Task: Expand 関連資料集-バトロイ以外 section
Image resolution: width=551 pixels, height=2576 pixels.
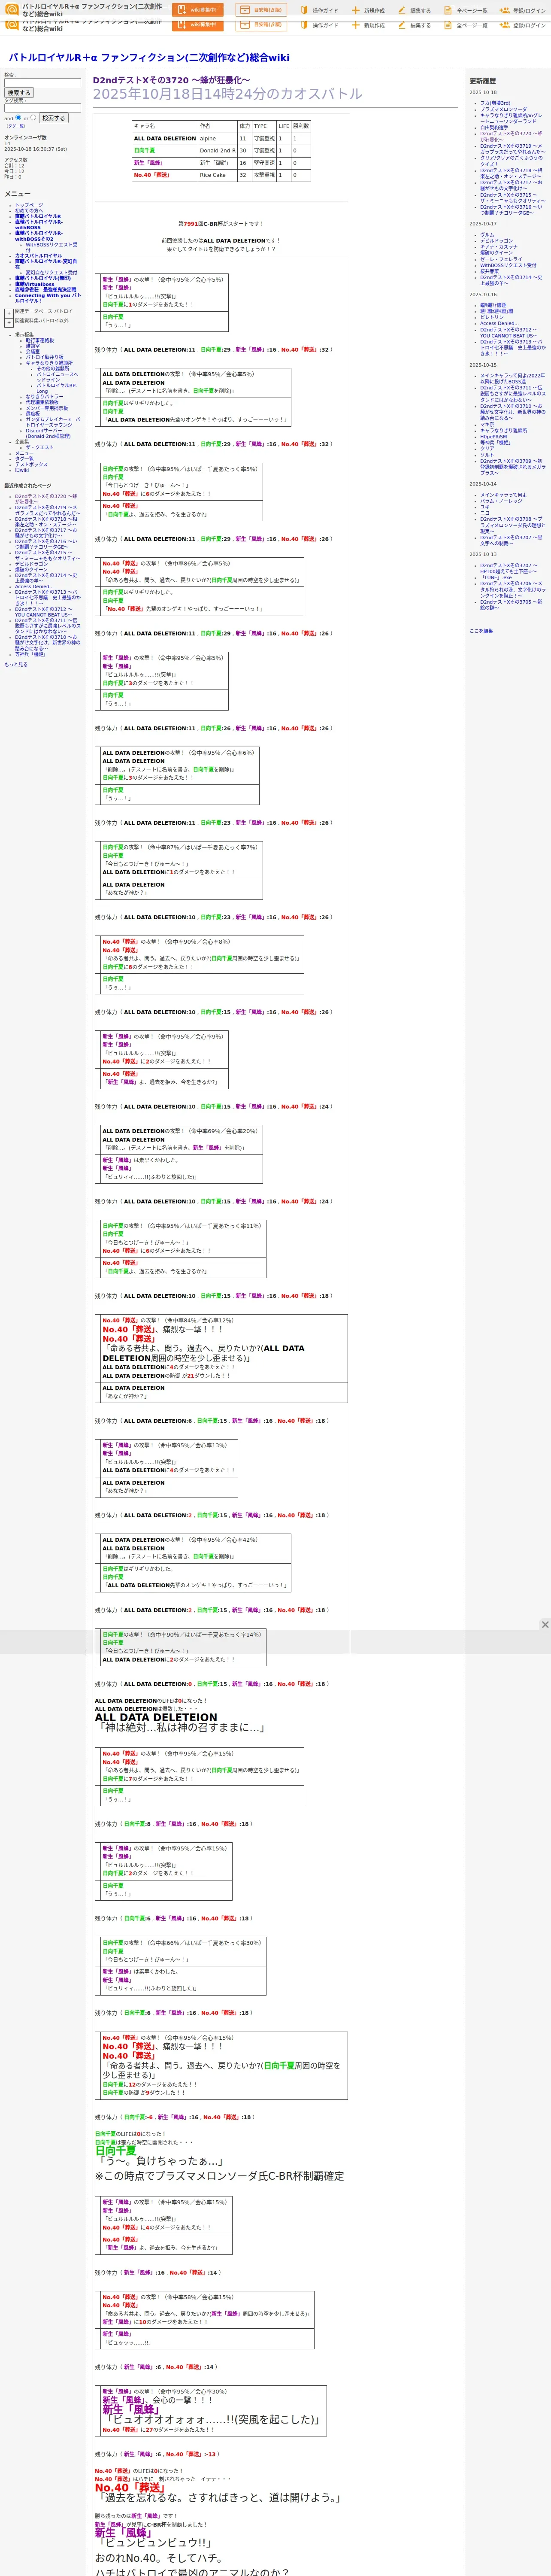Action: pyautogui.click(x=9, y=322)
